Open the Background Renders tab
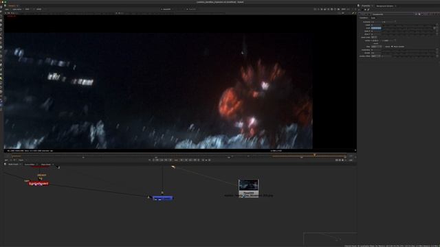440x247 pixels. click(385, 5)
